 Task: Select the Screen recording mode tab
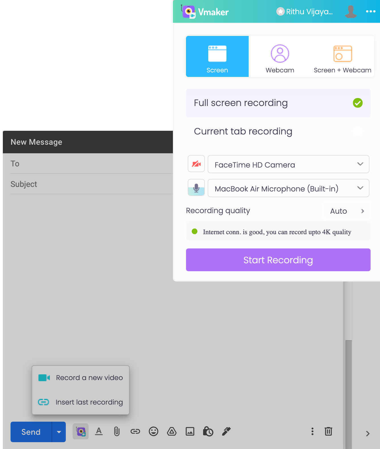click(217, 56)
